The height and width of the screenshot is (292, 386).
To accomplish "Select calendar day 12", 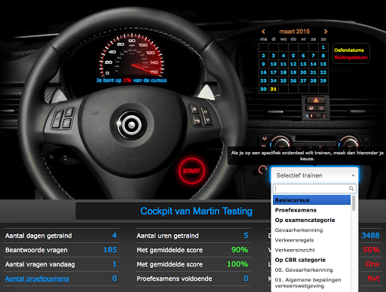I will click(293, 64).
